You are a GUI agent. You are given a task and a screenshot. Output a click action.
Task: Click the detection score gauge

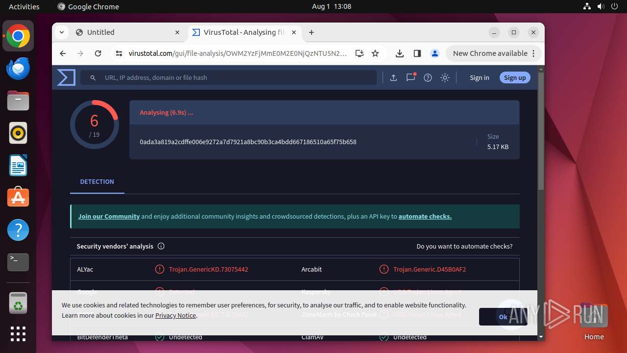[x=95, y=125]
